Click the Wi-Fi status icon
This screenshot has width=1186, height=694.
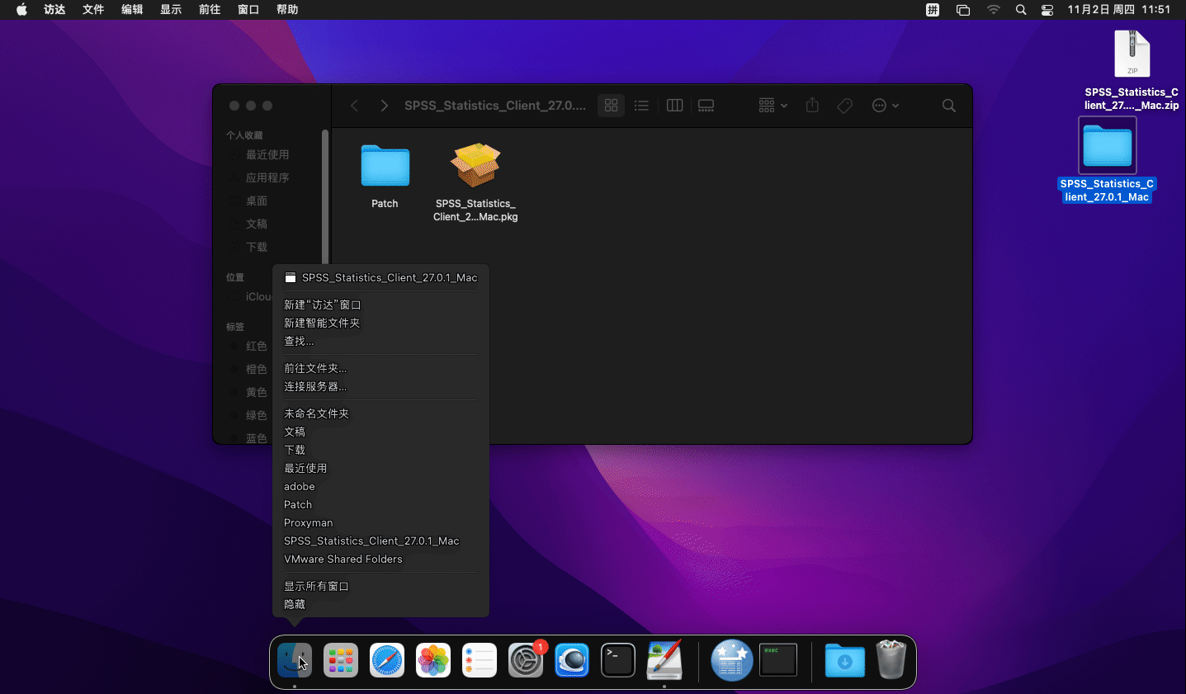tap(994, 10)
